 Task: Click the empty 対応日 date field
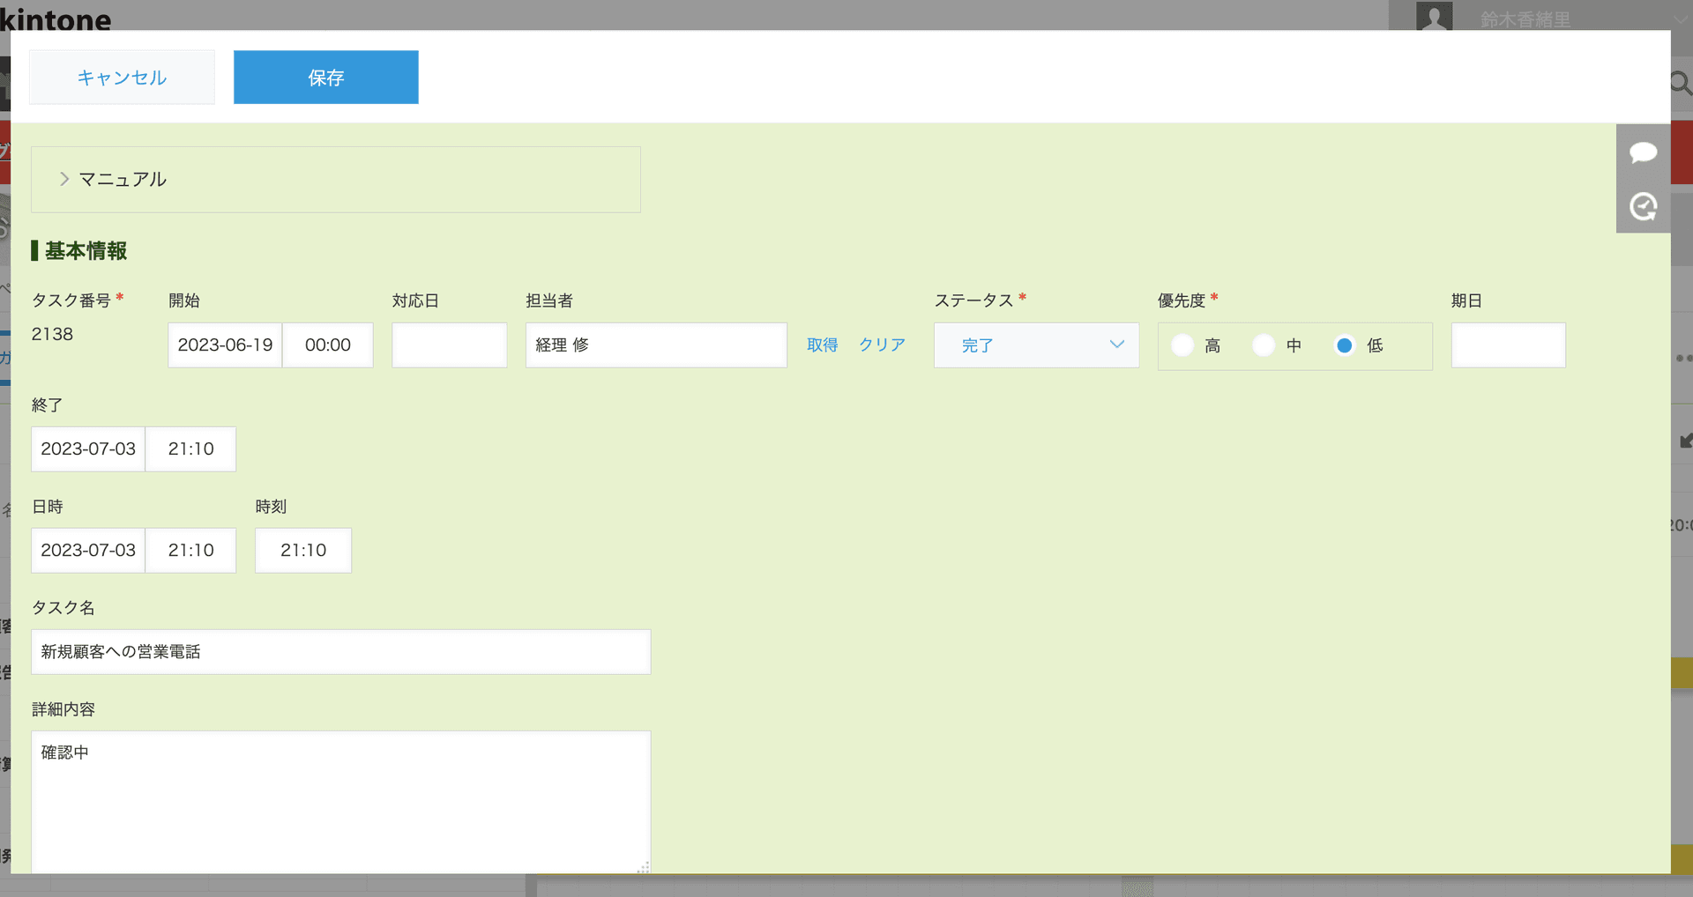coord(450,345)
